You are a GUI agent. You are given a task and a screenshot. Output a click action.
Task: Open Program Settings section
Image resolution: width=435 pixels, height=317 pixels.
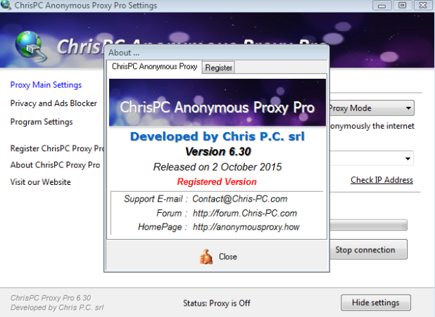[42, 122]
